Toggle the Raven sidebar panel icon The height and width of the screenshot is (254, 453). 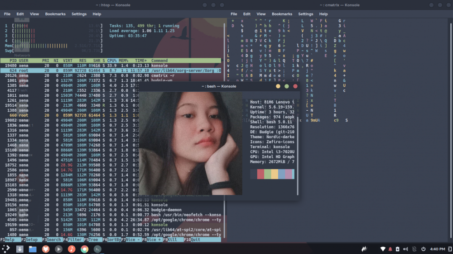(x=450, y=249)
